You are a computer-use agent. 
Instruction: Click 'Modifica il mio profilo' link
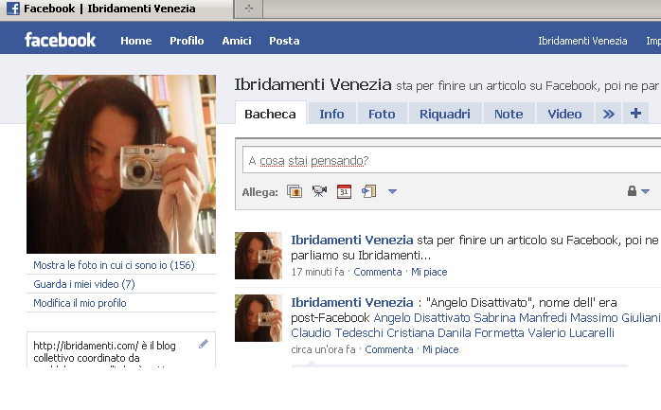pos(80,303)
